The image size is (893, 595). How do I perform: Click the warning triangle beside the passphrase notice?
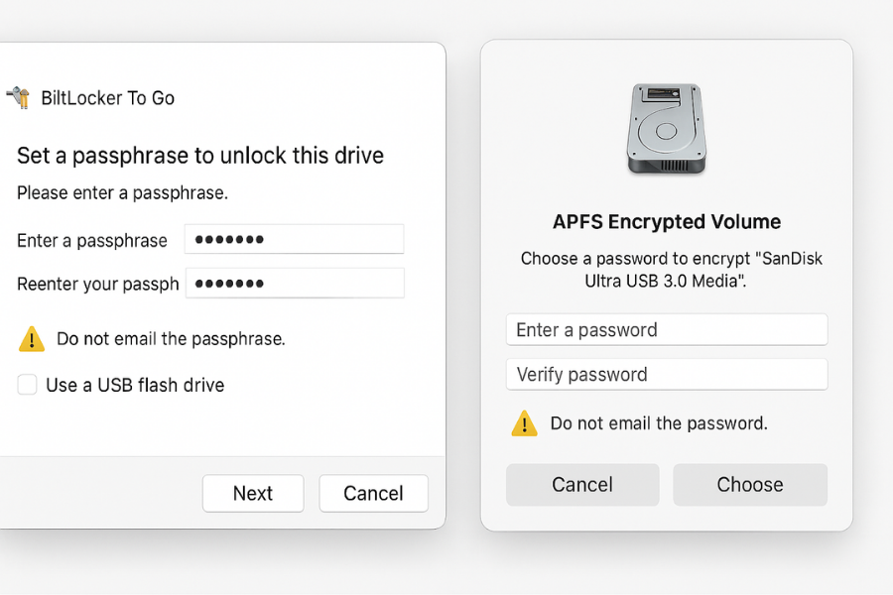(x=31, y=338)
